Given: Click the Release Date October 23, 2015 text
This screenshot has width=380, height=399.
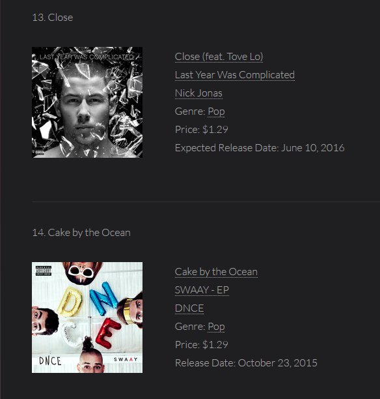Looking at the screenshot, I should [x=246, y=363].
